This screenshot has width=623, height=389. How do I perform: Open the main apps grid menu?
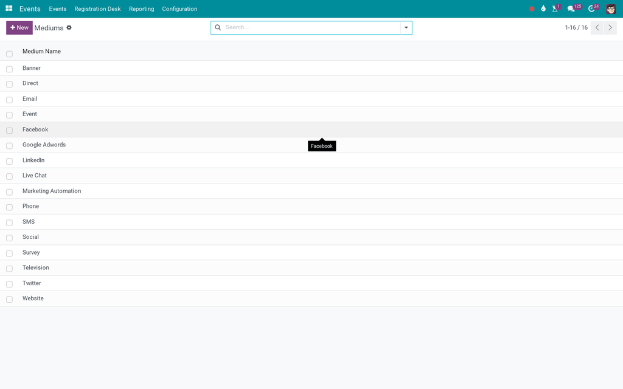click(9, 9)
